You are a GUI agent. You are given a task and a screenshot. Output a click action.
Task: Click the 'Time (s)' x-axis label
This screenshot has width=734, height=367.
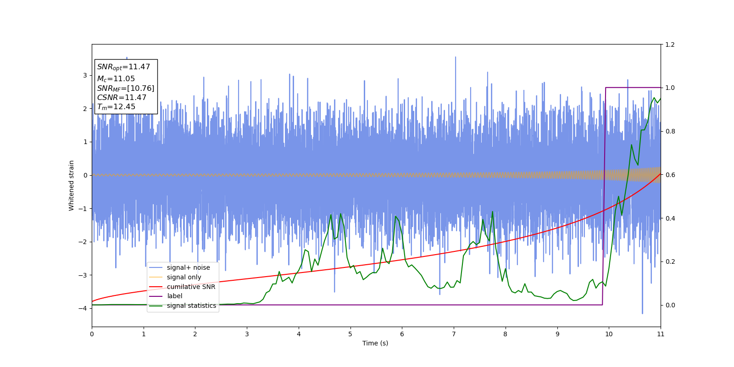coord(375,343)
